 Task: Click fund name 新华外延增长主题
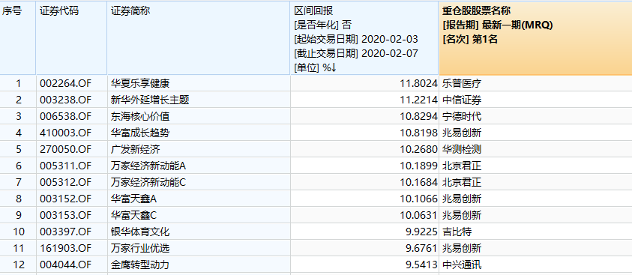(150, 100)
